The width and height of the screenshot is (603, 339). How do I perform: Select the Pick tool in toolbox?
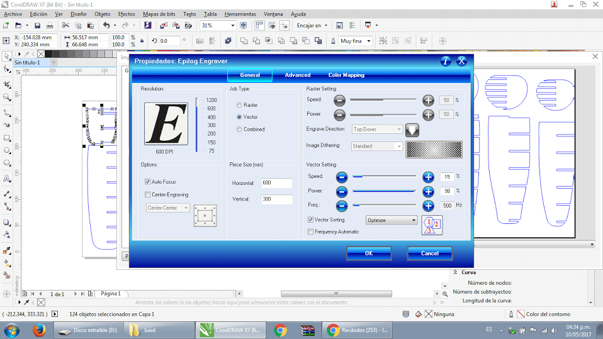point(6,56)
